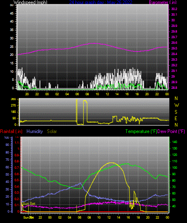Click the topmost "N" compass label
The image size is (187, 223).
176,98
